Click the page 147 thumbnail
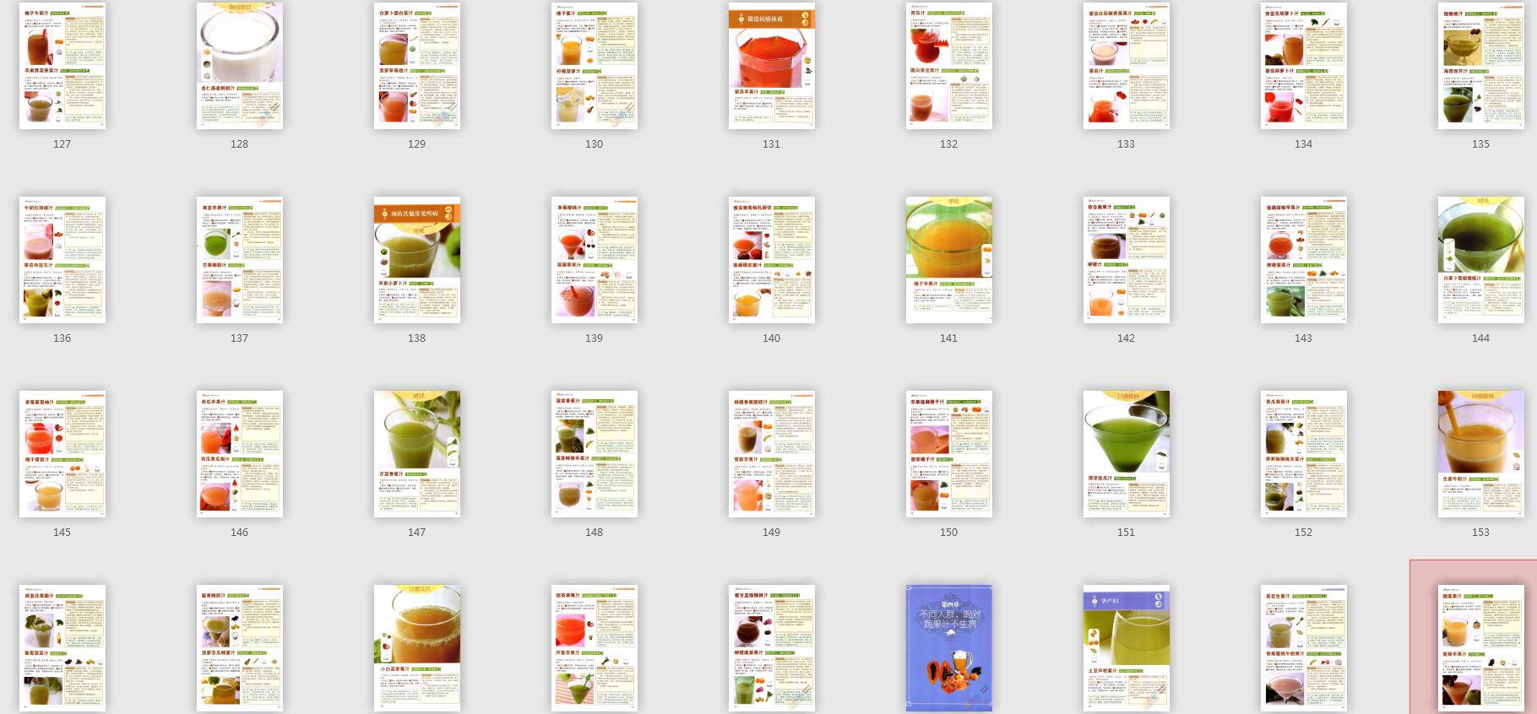Image resolution: width=1537 pixels, height=714 pixels. tap(417, 454)
